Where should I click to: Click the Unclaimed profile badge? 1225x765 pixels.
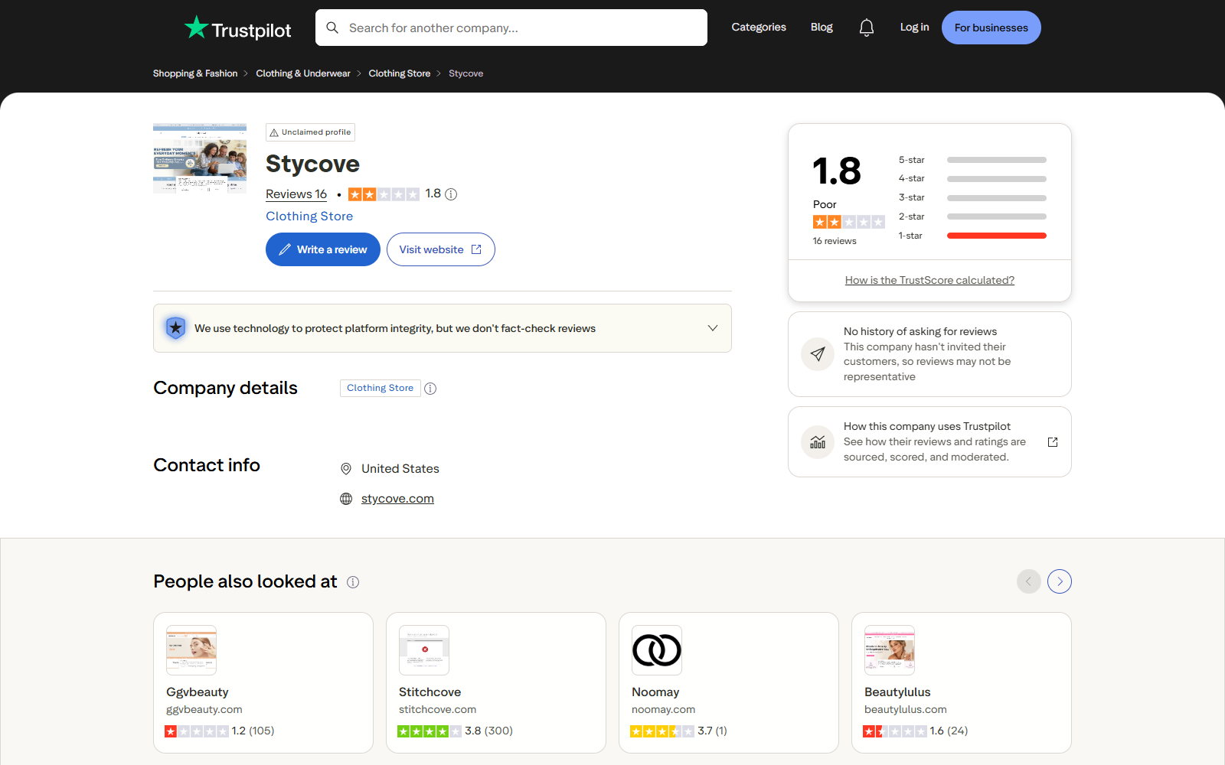[x=310, y=132]
